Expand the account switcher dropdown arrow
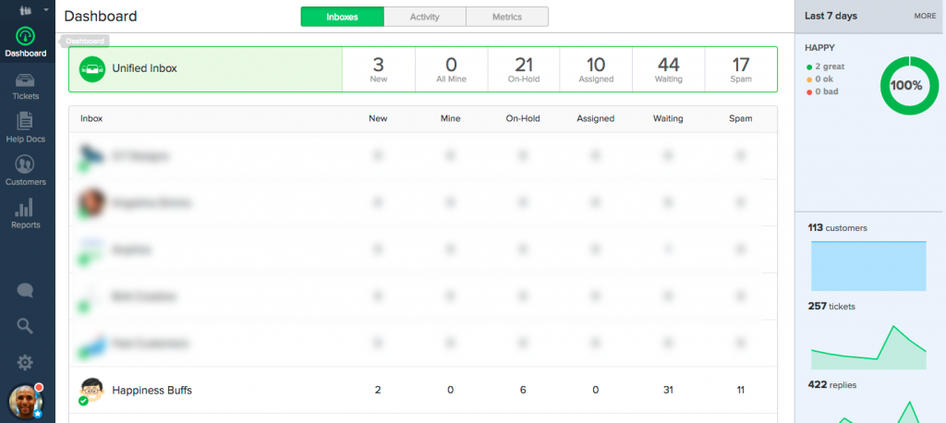The width and height of the screenshot is (946, 423). click(x=46, y=10)
